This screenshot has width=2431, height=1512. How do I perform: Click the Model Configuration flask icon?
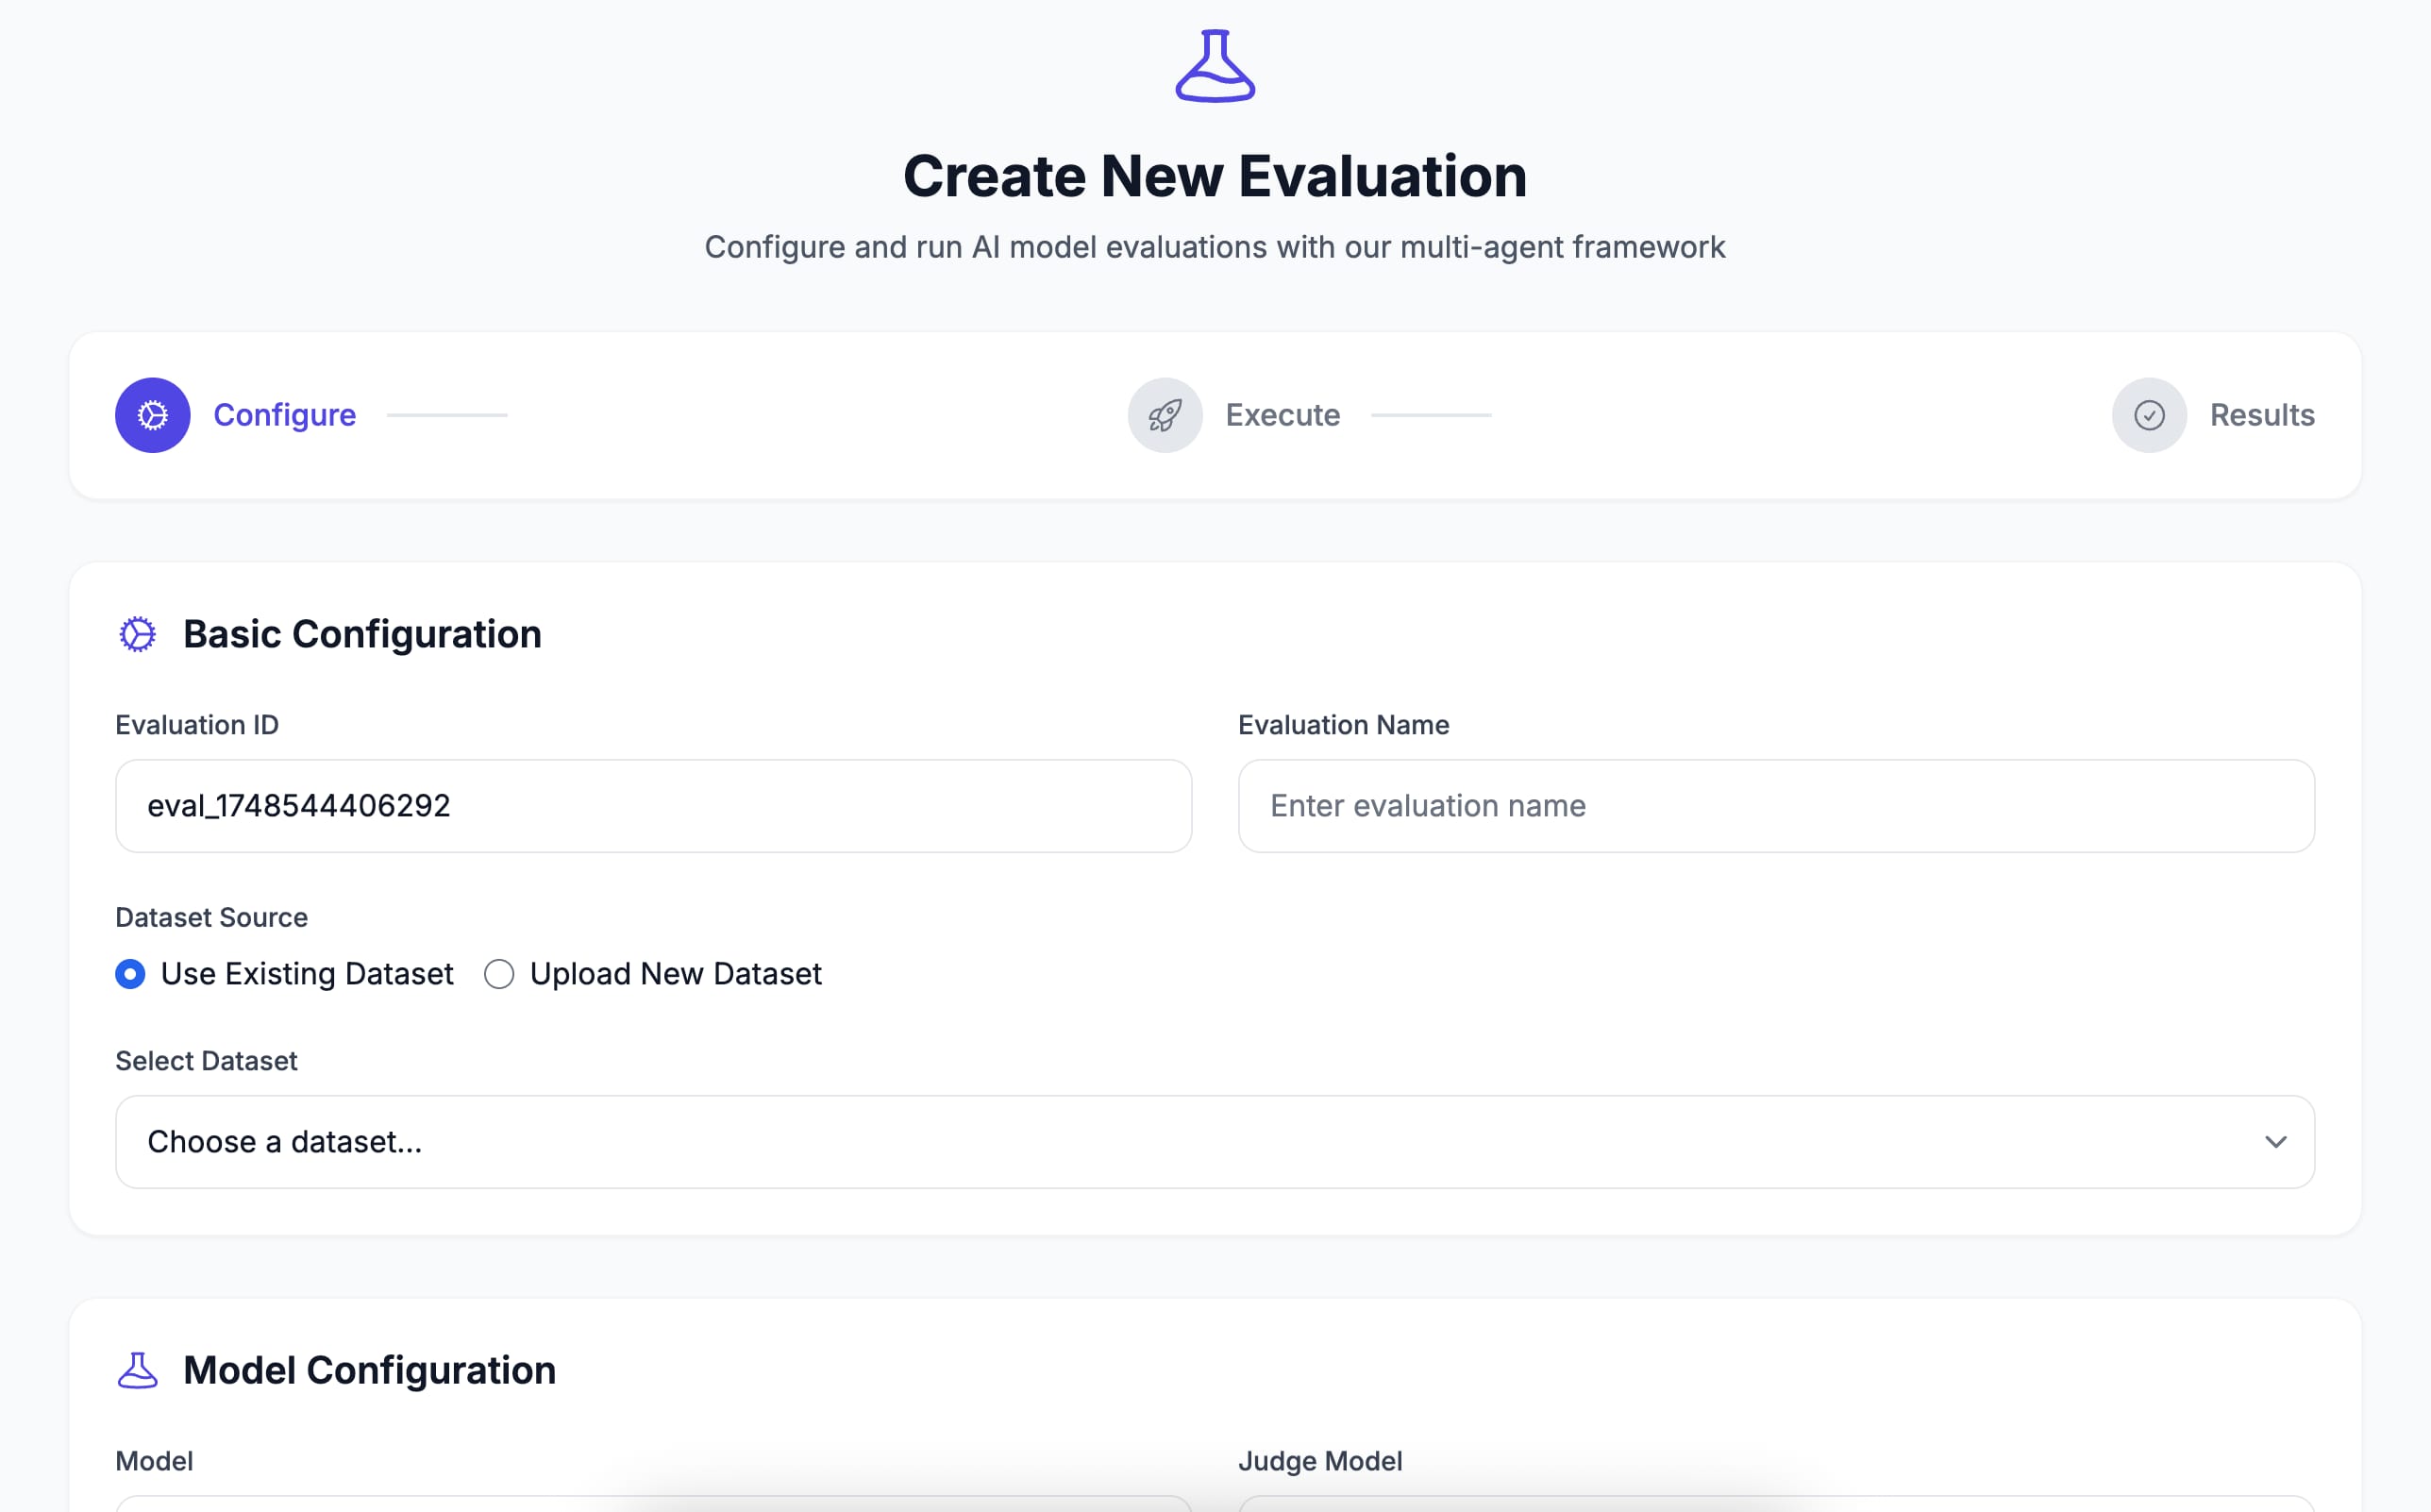138,1370
